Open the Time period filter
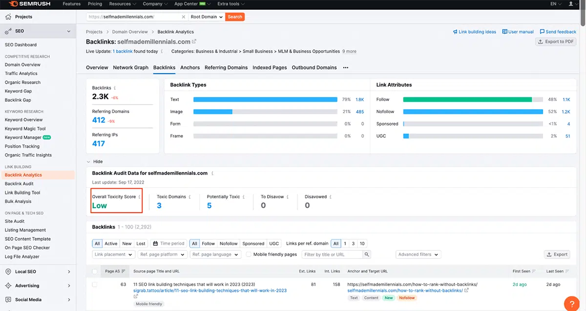 pos(168,244)
